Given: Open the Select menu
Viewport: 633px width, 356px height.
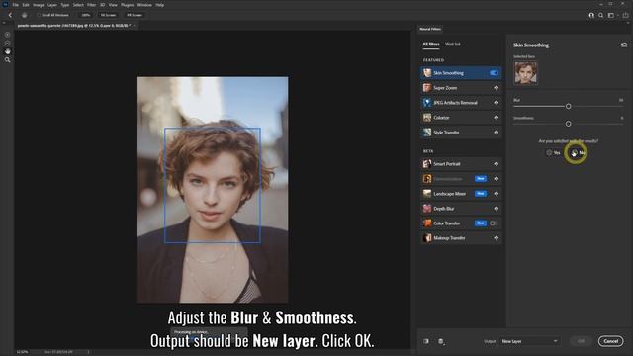Looking at the screenshot, I should coord(78,5).
